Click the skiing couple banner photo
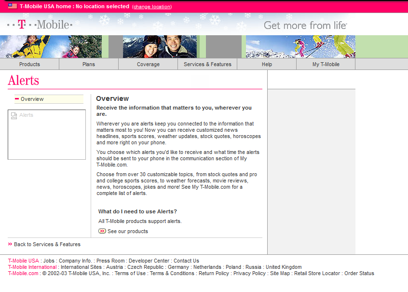Viewport: 408px width, 292px height. (x=160, y=47)
